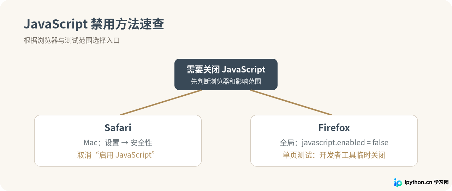Image resolution: width=452 pixels, height=191 pixels.
Task: Select the Firefox card heading
Action: point(334,127)
